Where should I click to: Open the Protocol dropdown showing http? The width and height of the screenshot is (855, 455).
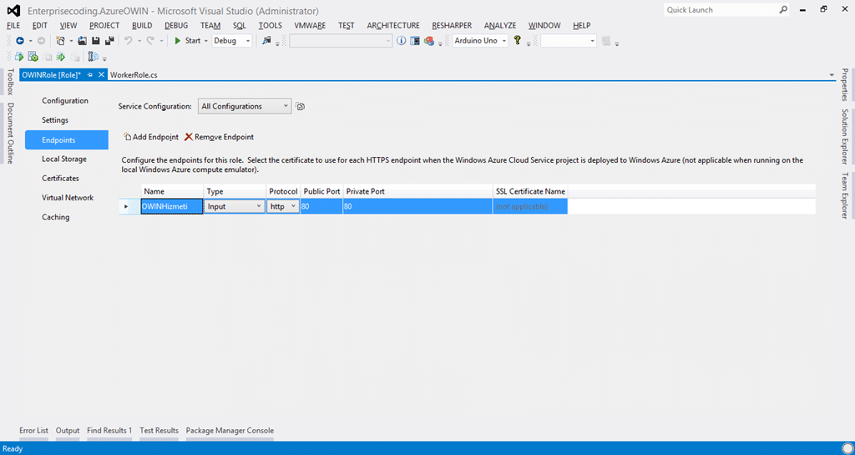point(283,206)
